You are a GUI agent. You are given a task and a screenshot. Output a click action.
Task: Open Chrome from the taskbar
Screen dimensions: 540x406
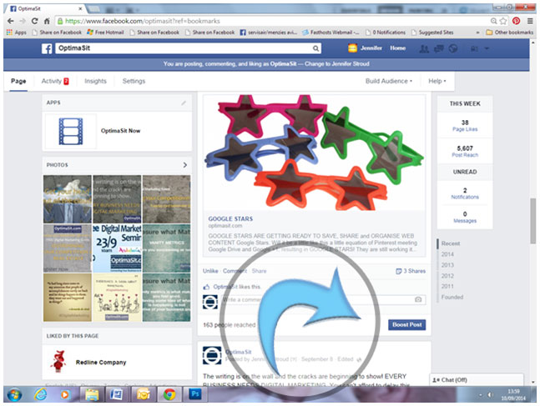pos(169,394)
